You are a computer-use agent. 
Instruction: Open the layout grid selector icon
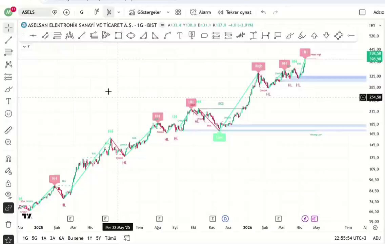click(178, 12)
